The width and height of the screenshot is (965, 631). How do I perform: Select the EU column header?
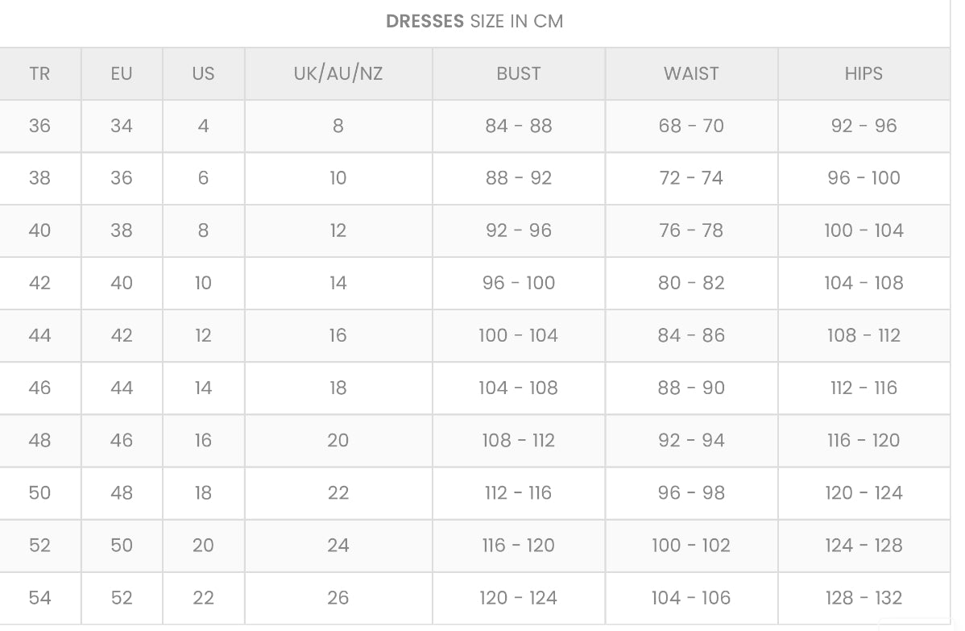coord(122,73)
